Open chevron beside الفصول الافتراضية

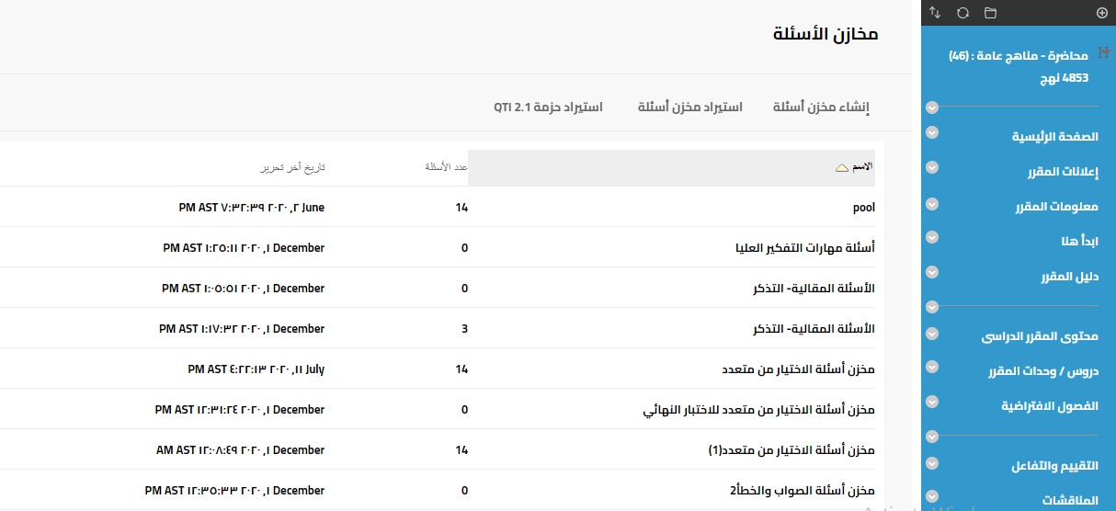coord(932,402)
